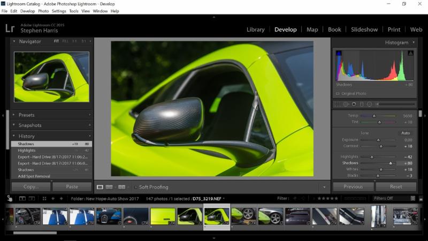Toggle the filter switch at filmstrip right end

421,199
